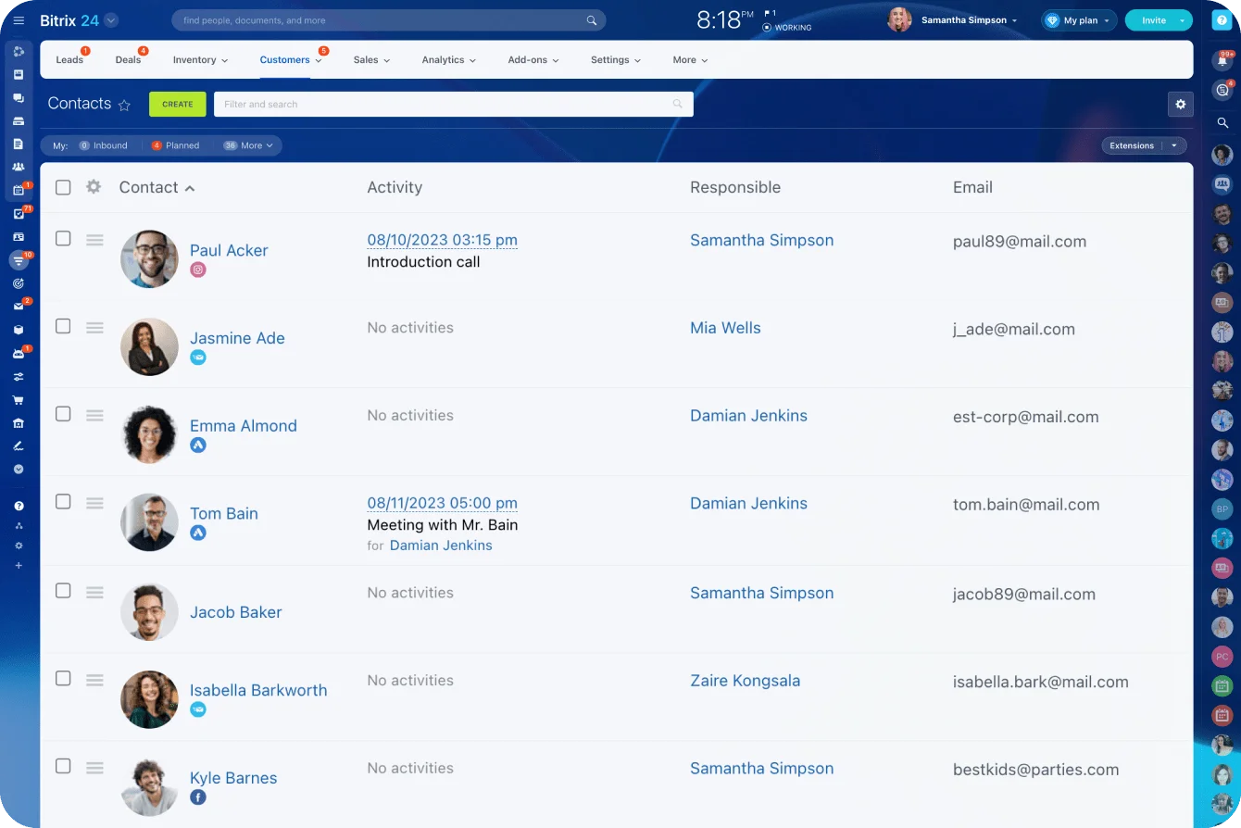Click the automation robot icon with 1 badge
Image resolution: width=1241 pixels, height=828 pixels.
pos(19,354)
